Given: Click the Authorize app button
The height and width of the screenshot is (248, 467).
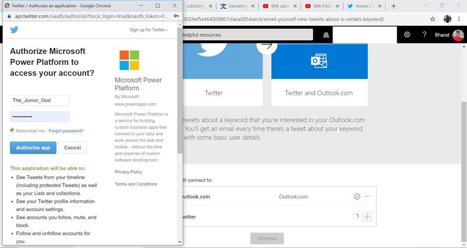Looking at the screenshot, I should point(33,148).
